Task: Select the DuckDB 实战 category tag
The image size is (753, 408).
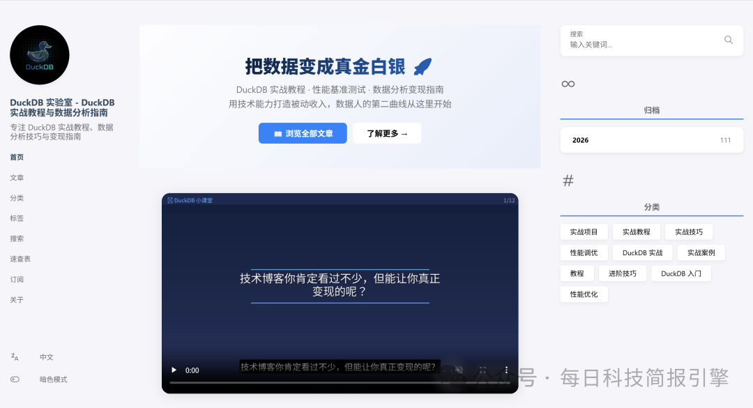Action: (x=643, y=252)
